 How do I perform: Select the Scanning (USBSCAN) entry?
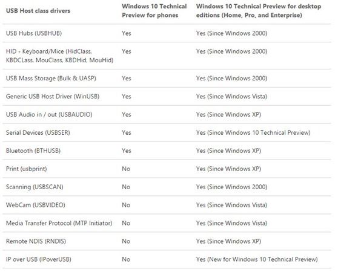coord(35,187)
